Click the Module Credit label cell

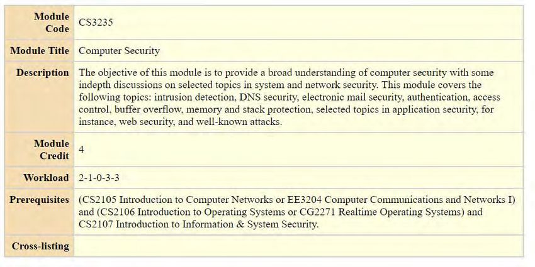tap(39, 150)
